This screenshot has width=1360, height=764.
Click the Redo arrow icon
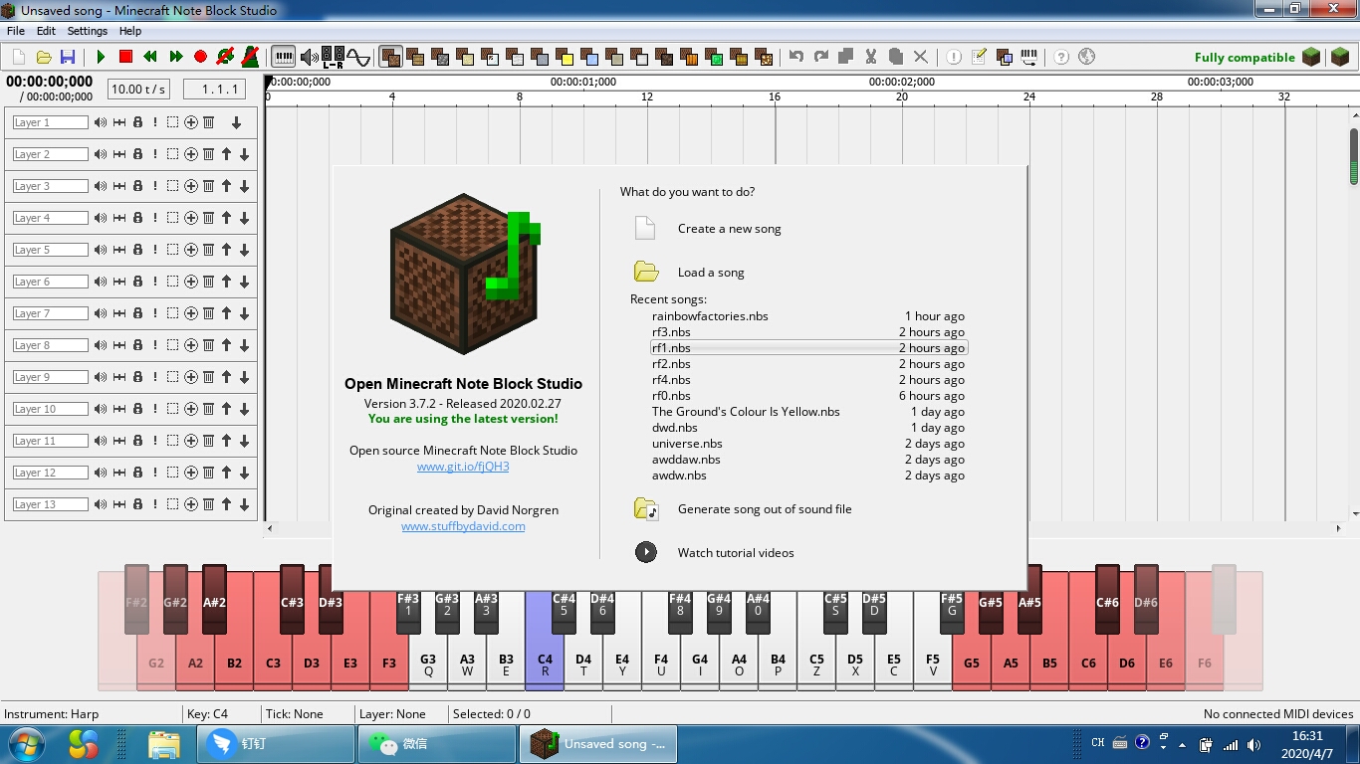[x=821, y=57]
